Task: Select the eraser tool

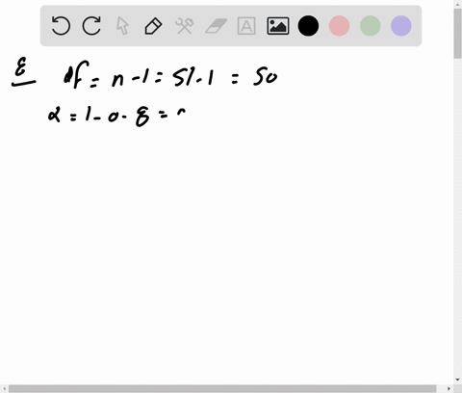Action: [x=216, y=26]
